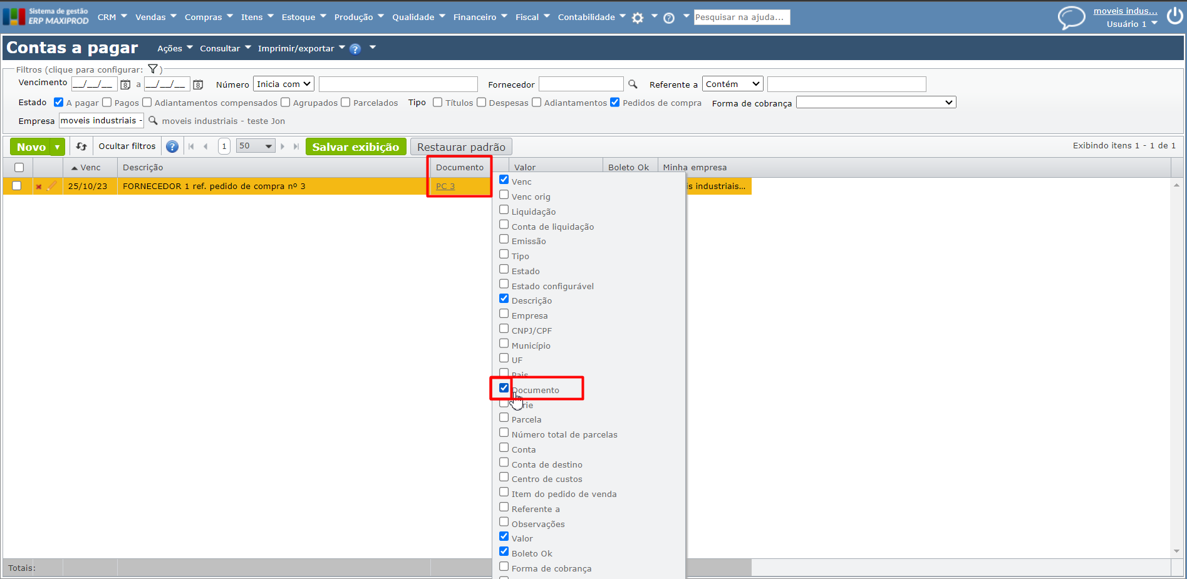Screen dimensions: 1187x579
Task: Open the PC 3 document link
Action: pos(445,186)
